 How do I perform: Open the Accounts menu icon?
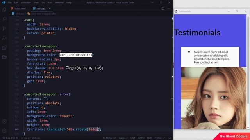tap(4, 121)
